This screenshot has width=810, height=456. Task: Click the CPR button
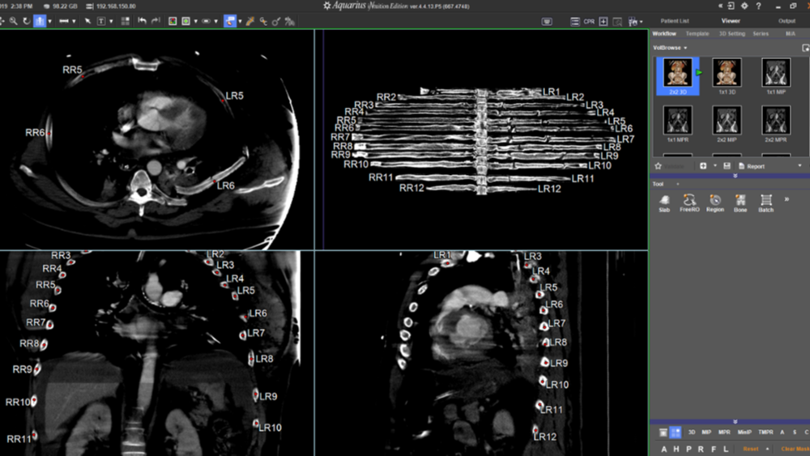pos(589,22)
